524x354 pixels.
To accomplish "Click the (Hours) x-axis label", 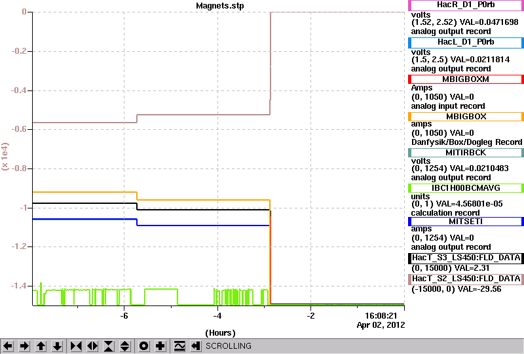I will 220,333.
